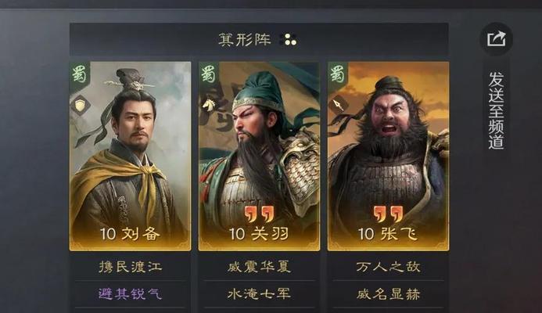
Task: Open the 关羽 hero card
Action: tap(259, 156)
